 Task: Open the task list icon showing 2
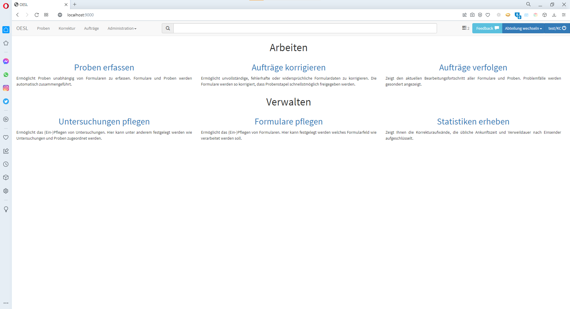465,28
